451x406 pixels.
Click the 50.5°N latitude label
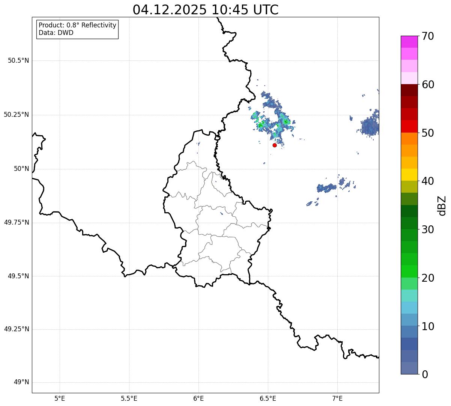tap(18, 60)
